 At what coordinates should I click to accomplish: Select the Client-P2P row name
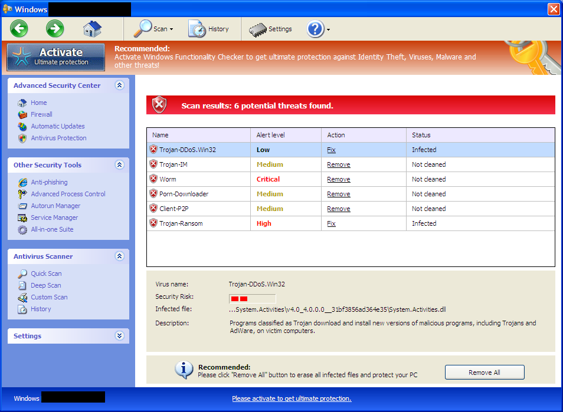(174, 209)
